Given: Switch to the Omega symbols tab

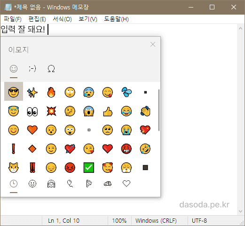Looking at the screenshot, I should pyautogui.click(x=51, y=69).
